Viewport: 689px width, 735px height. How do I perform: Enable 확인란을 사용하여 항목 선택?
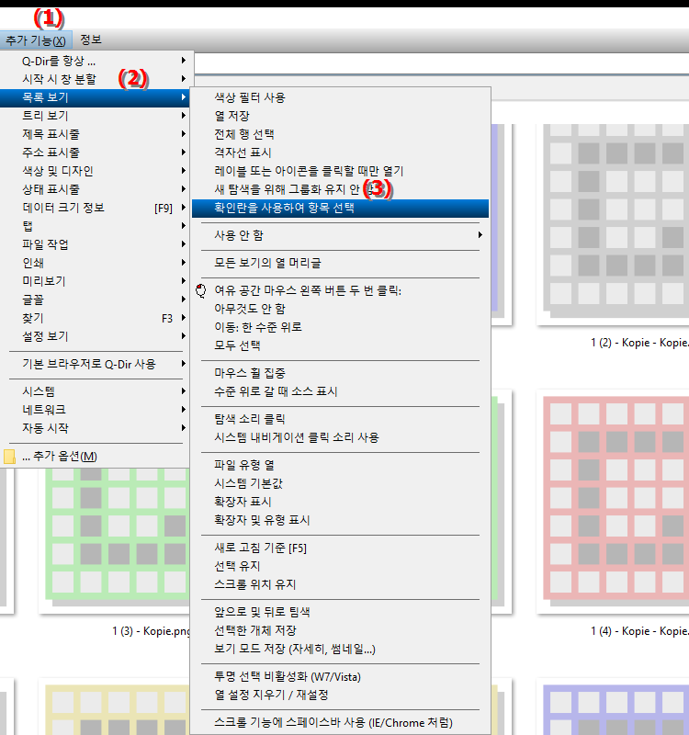point(340,209)
